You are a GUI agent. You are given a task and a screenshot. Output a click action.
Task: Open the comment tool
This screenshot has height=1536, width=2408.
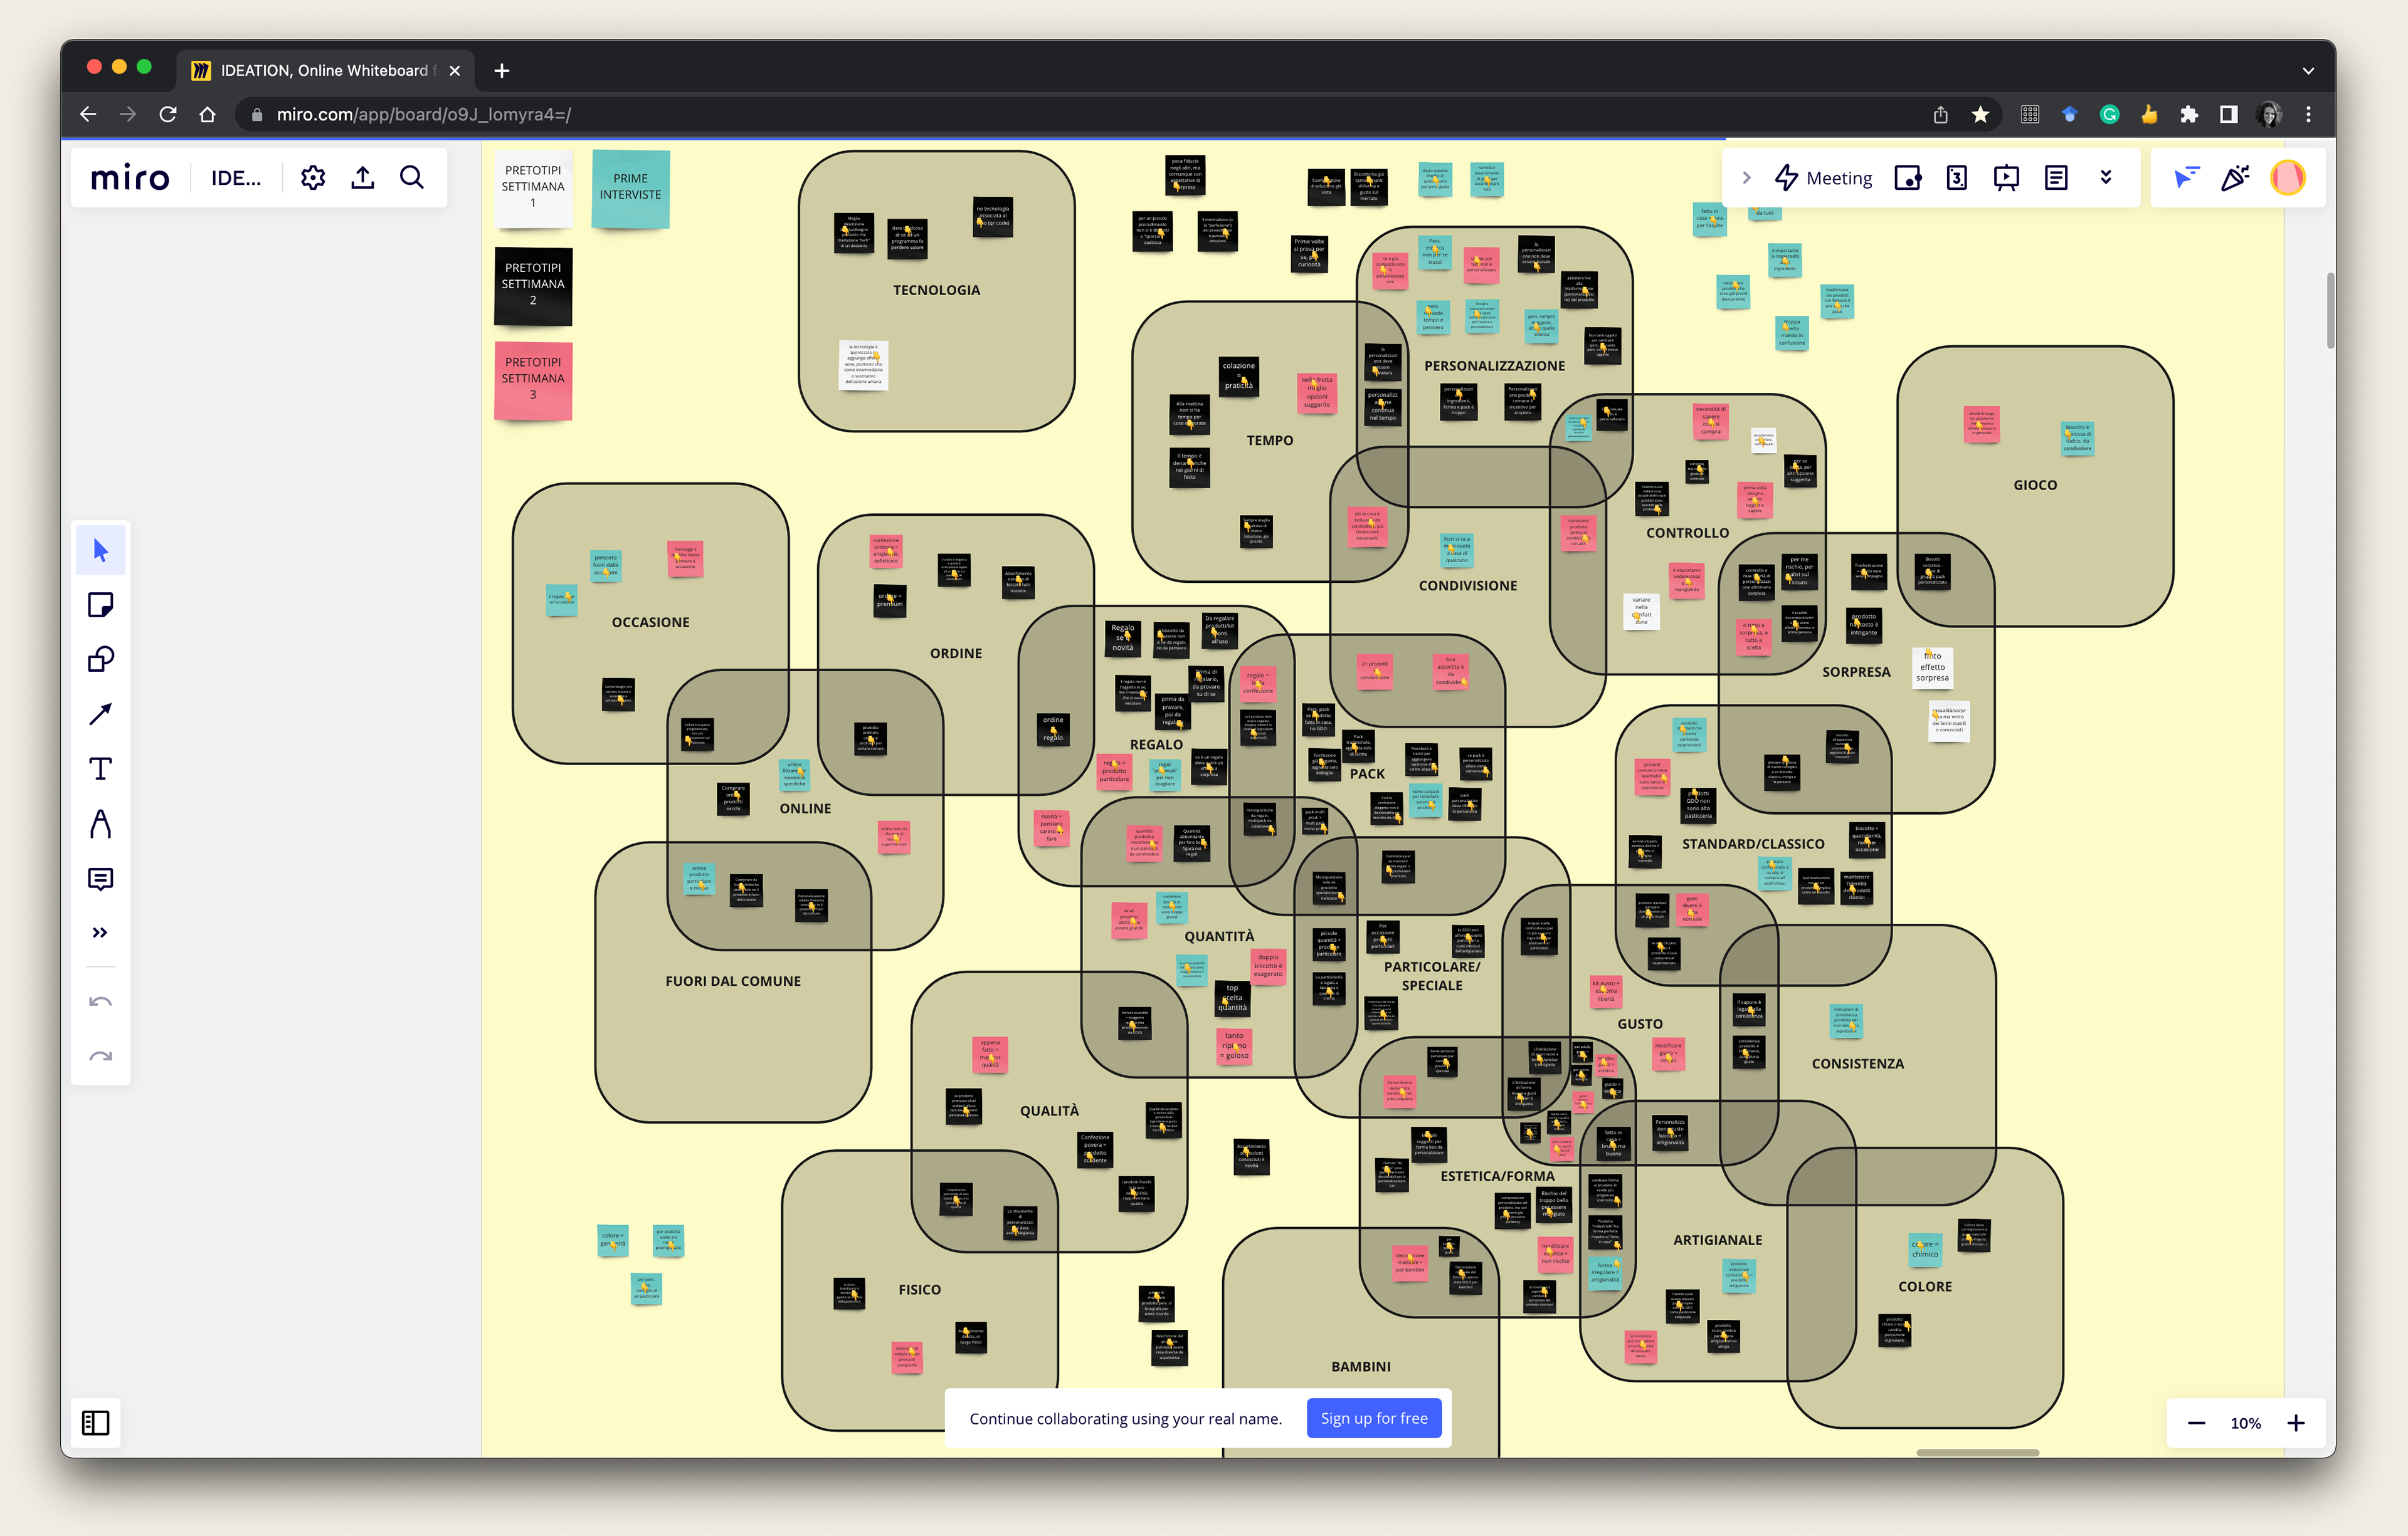click(x=100, y=879)
